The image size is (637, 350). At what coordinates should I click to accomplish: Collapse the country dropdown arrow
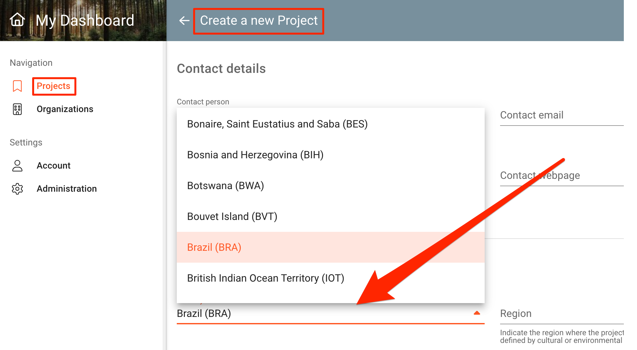477,313
